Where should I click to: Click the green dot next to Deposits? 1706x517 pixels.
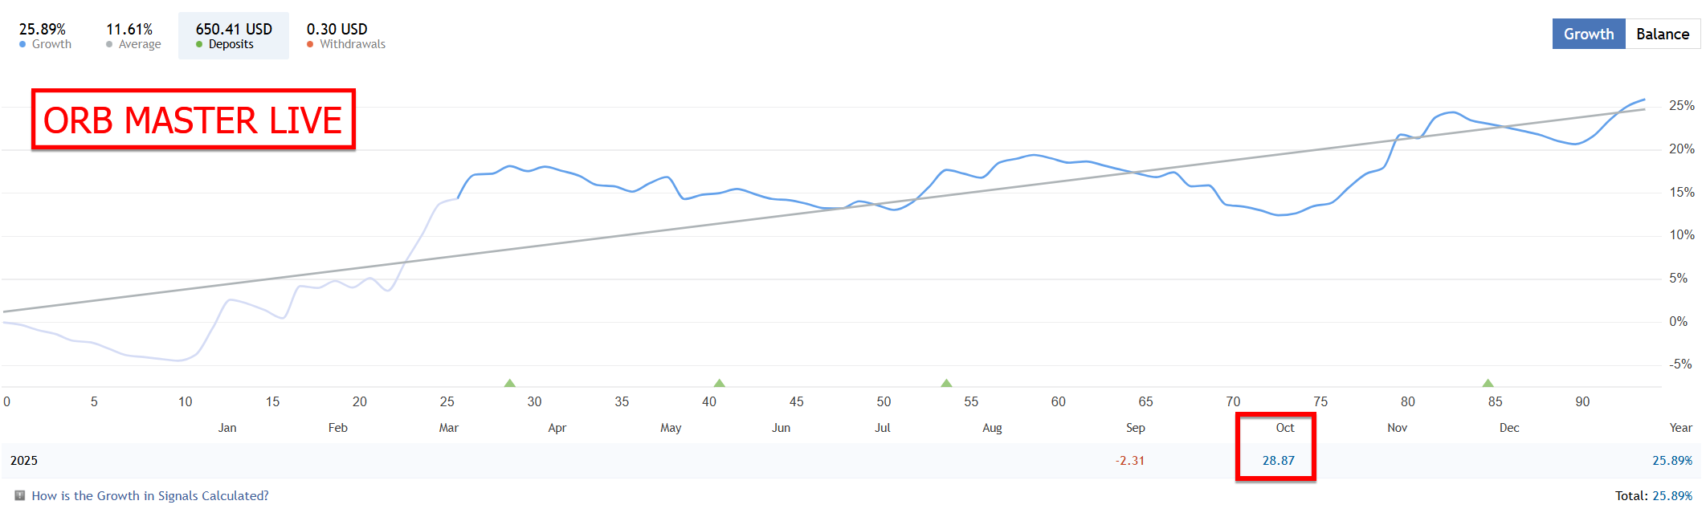[199, 45]
